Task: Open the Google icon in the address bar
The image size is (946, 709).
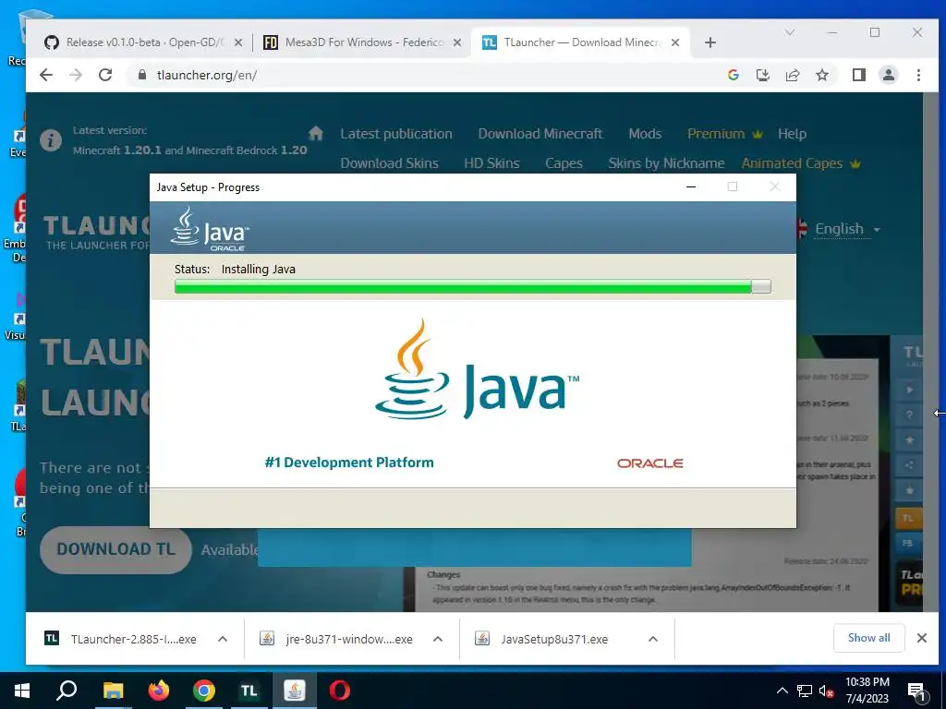Action: pyautogui.click(x=734, y=75)
